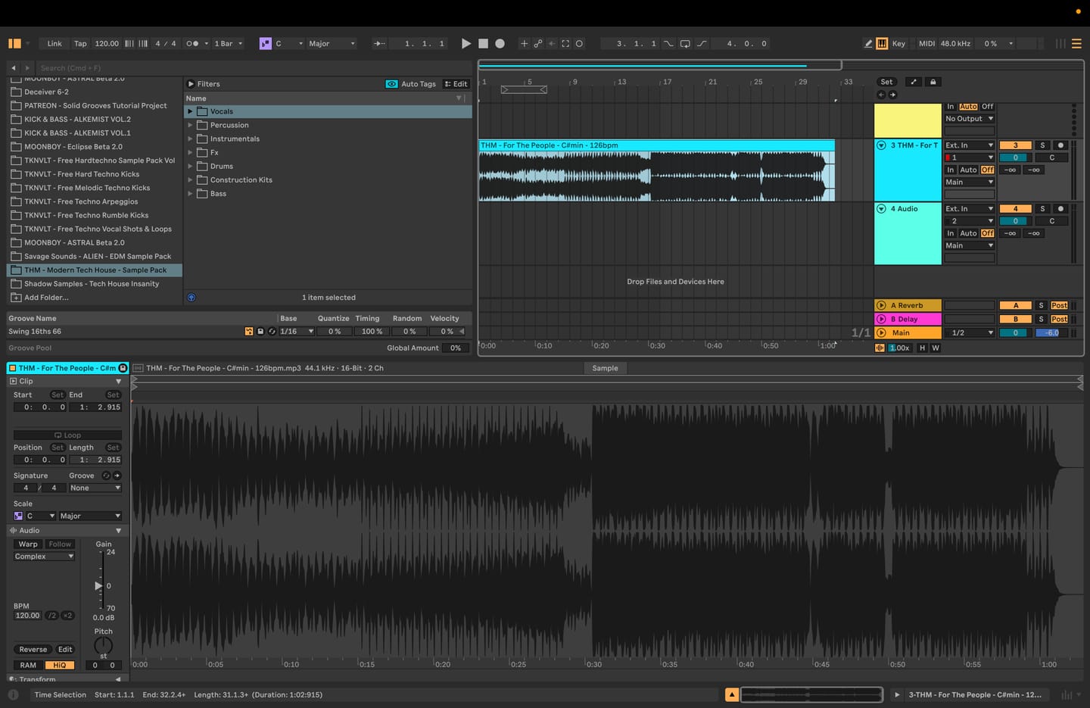Click the Key map mode button
This screenshot has height=708, width=1090.
[898, 43]
